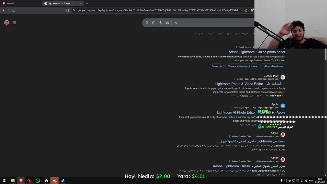327x184 pixels.
Task: Open more options for Apple result
Action: coord(228,108)
